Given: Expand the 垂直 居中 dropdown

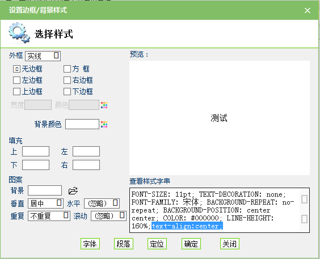Looking at the screenshot, I should pos(45,203).
